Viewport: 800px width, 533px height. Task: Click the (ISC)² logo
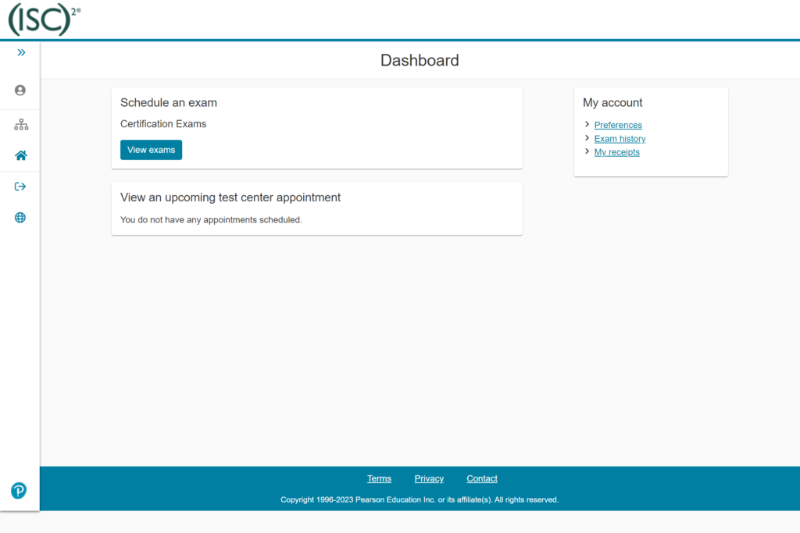coord(45,20)
